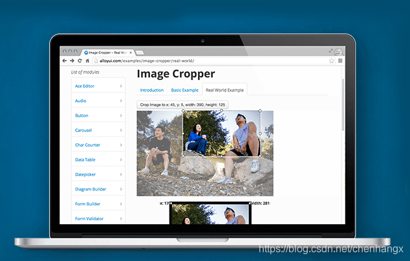Click the chevron next to Button
Screen dimensions: 410x261
coord(121,115)
